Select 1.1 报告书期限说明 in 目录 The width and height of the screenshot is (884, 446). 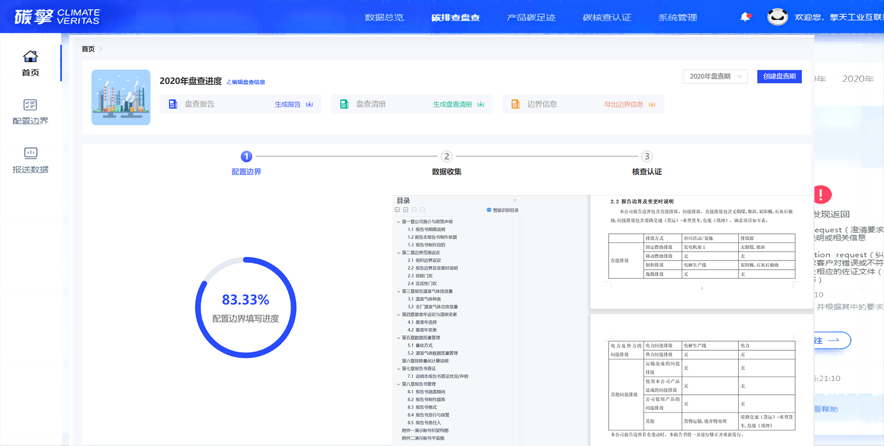coord(426,230)
